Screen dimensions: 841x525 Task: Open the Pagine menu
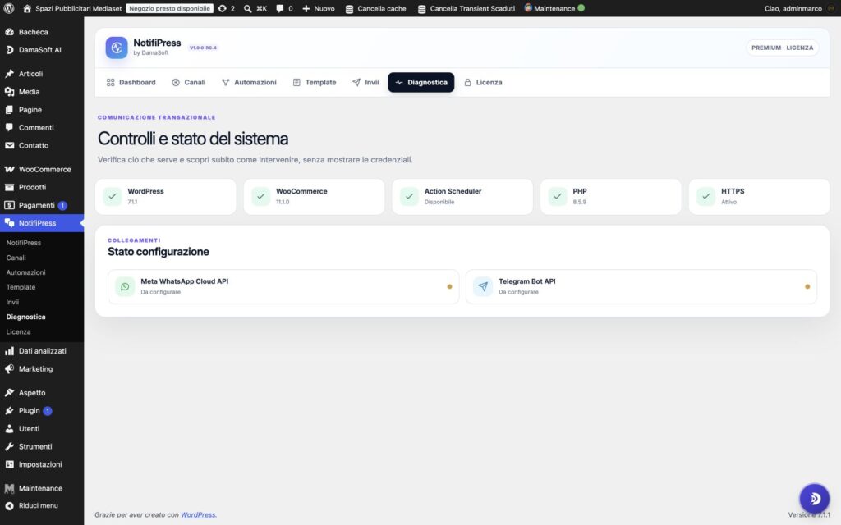[42, 110]
